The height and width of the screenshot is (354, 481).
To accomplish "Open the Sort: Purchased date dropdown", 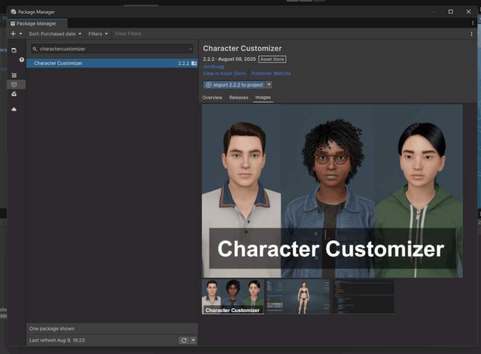I will coord(55,34).
